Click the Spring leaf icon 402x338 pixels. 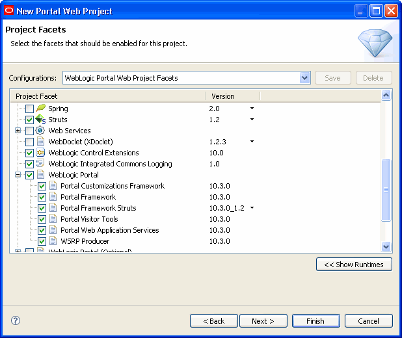point(40,108)
